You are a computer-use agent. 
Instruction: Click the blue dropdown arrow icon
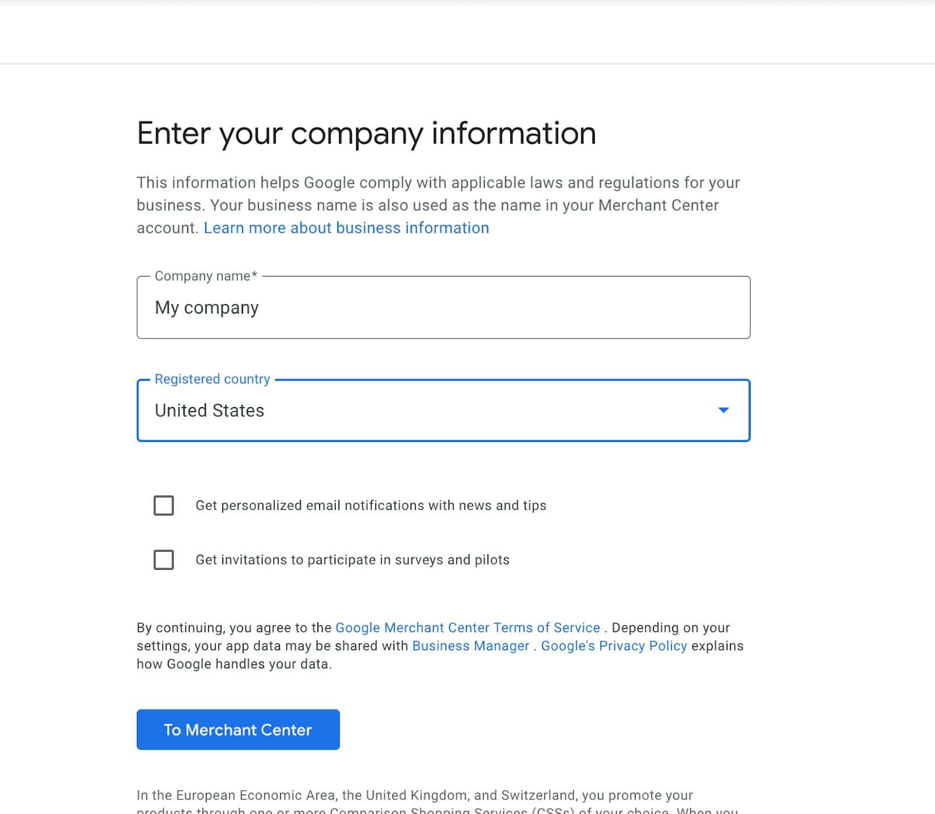click(723, 411)
